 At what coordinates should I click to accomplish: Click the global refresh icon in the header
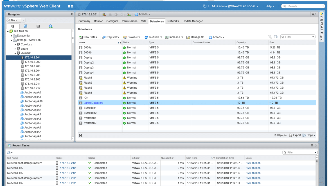(205, 6)
